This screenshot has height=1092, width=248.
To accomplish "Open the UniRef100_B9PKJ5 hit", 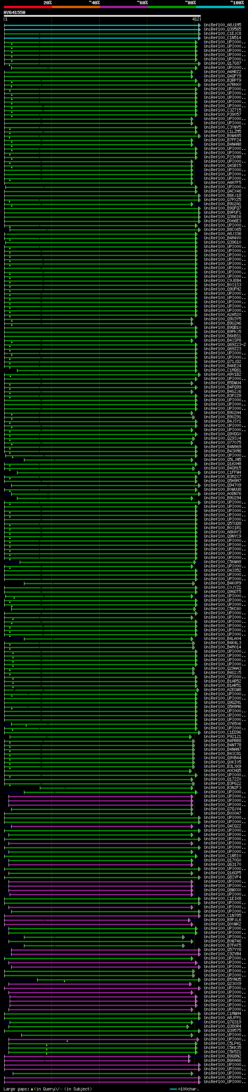I will (x=222, y=332).
